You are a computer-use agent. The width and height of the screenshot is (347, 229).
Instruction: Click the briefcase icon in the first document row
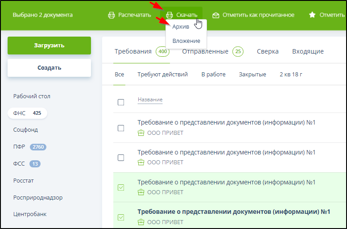click(141, 133)
